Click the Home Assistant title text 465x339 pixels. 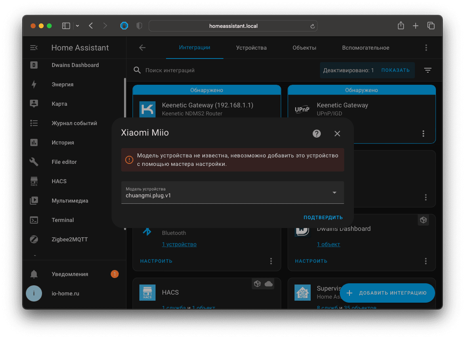click(80, 48)
